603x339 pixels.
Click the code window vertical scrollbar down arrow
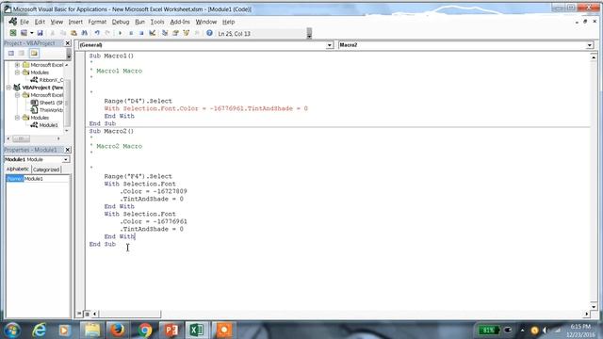point(594,307)
